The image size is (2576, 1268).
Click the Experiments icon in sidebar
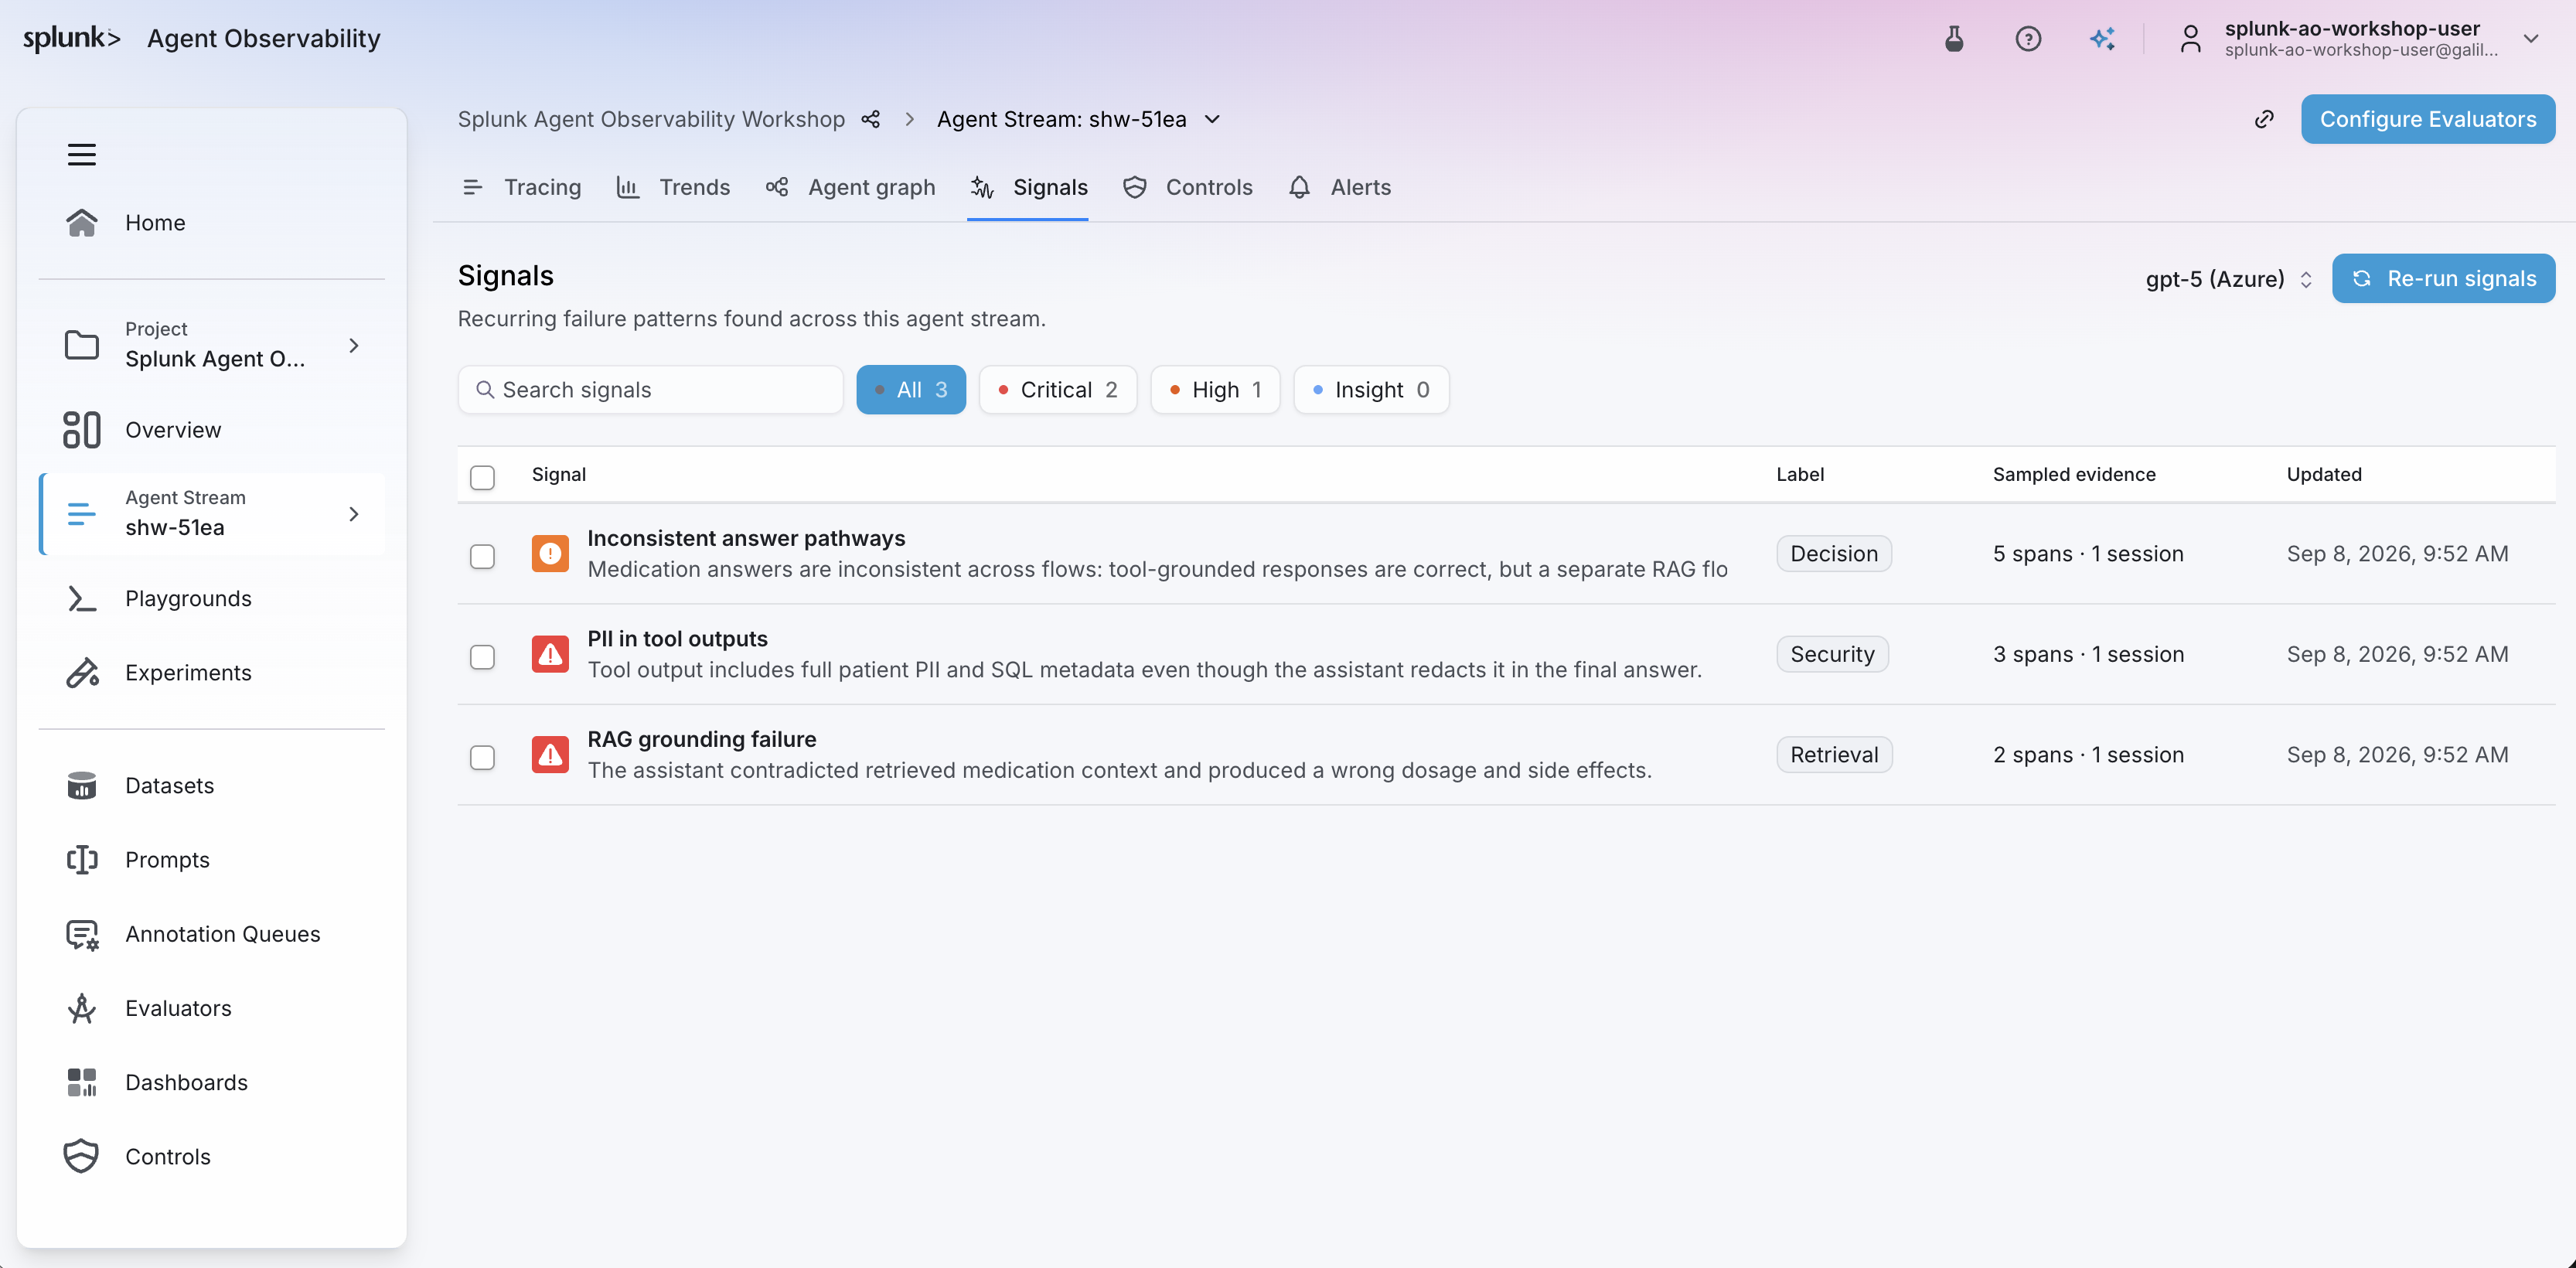coord(82,673)
